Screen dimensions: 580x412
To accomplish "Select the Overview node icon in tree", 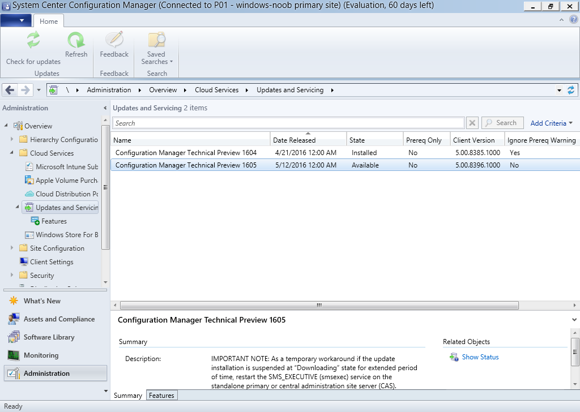I will point(18,126).
